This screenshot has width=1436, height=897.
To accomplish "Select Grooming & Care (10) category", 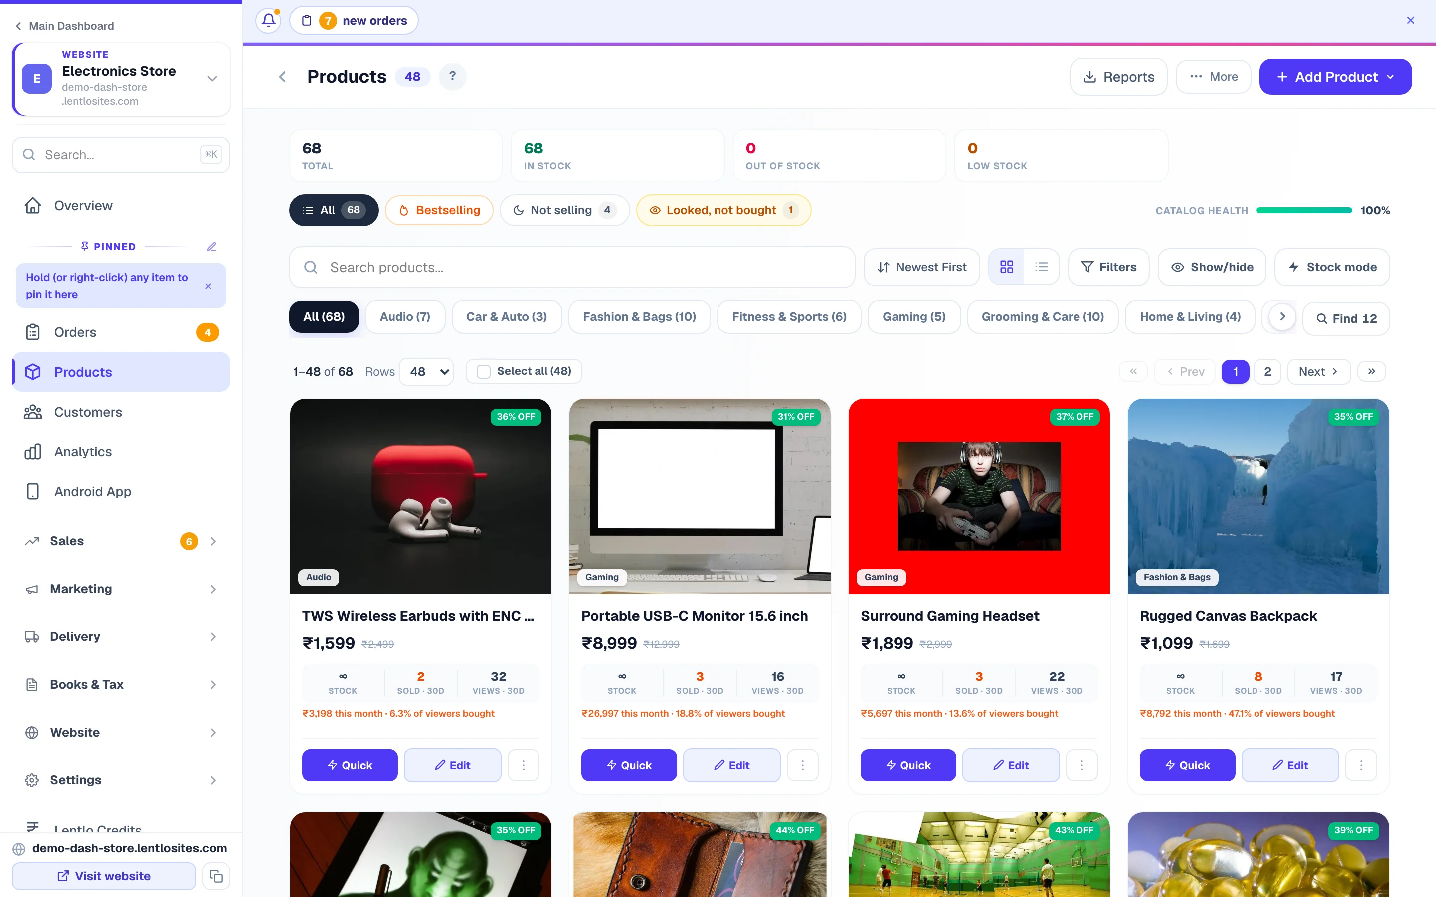I will (1043, 317).
